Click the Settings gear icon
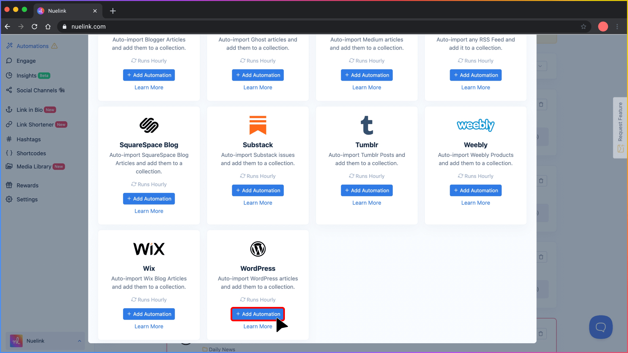The image size is (628, 353). [x=9, y=199]
